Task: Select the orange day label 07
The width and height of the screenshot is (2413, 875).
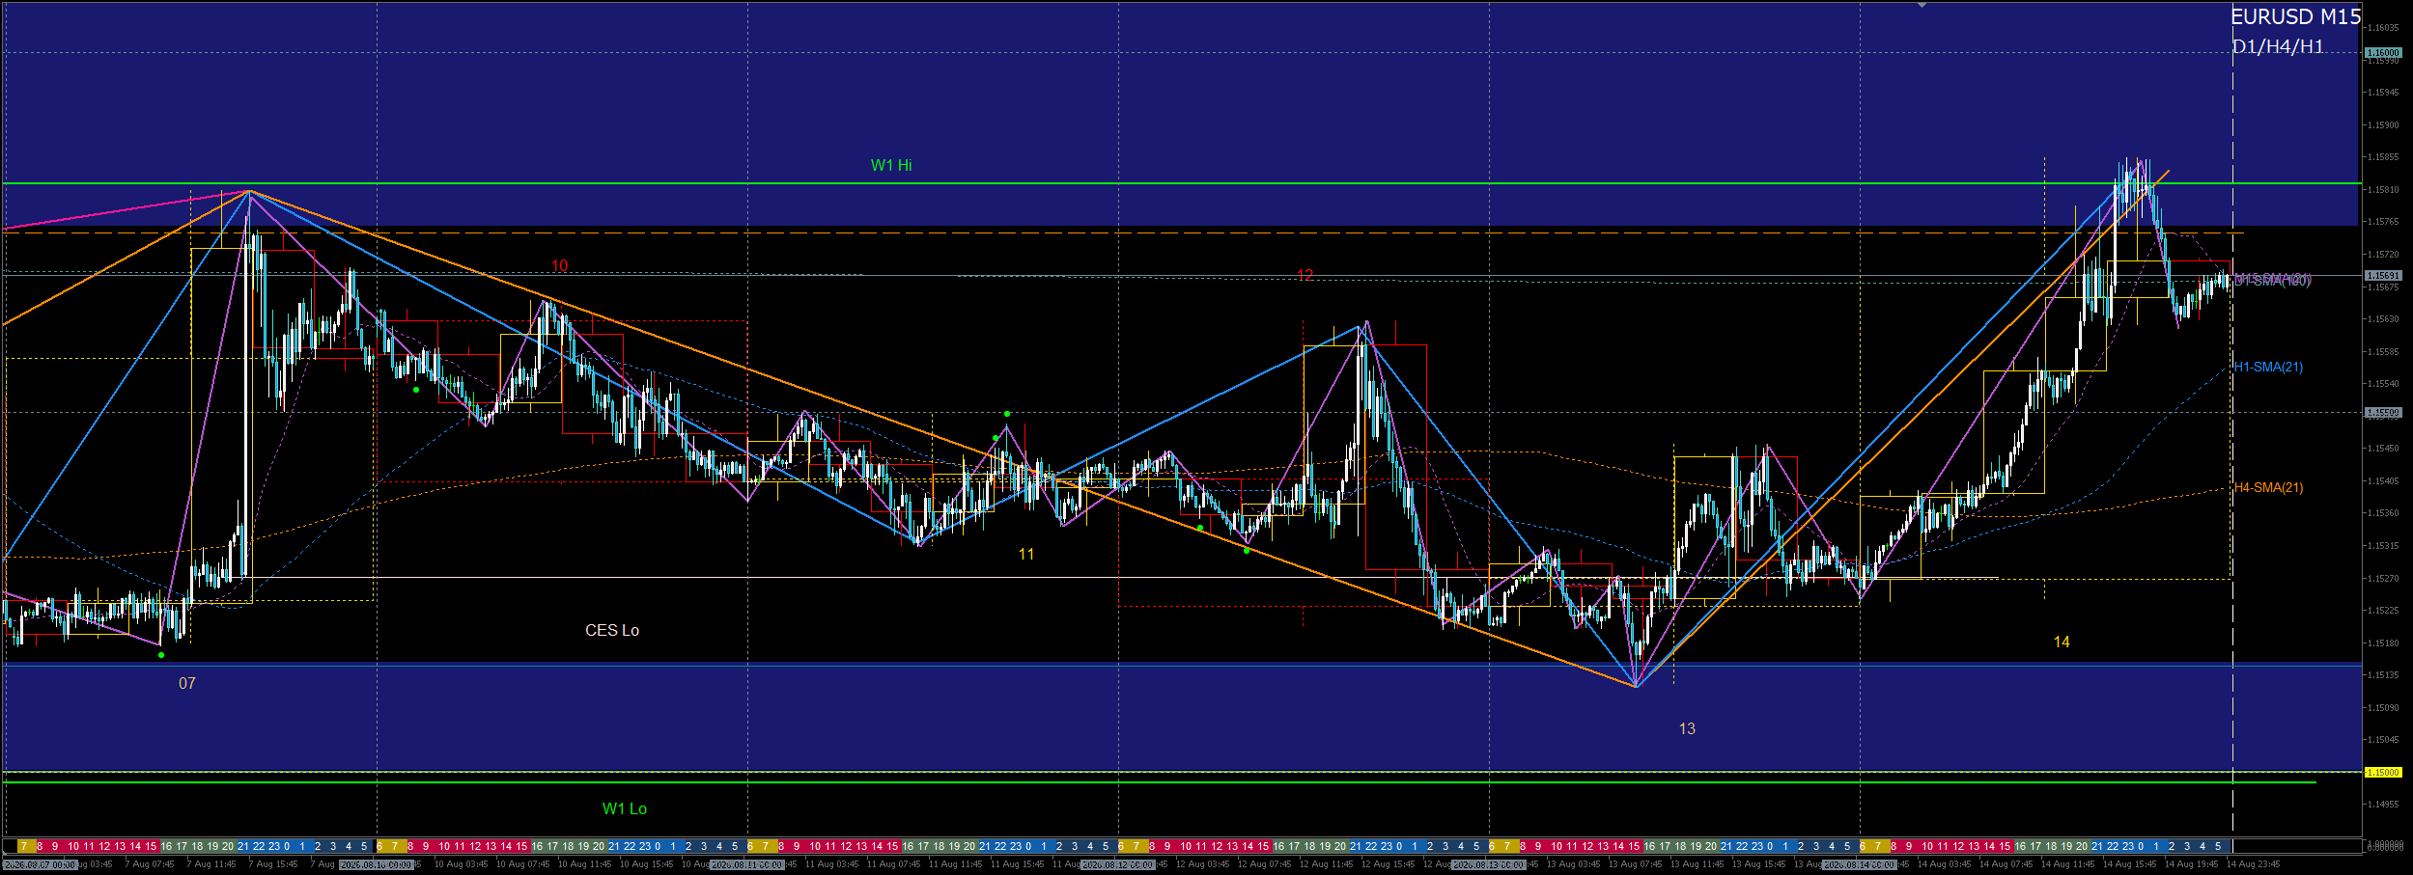Action: click(x=187, y=683)
